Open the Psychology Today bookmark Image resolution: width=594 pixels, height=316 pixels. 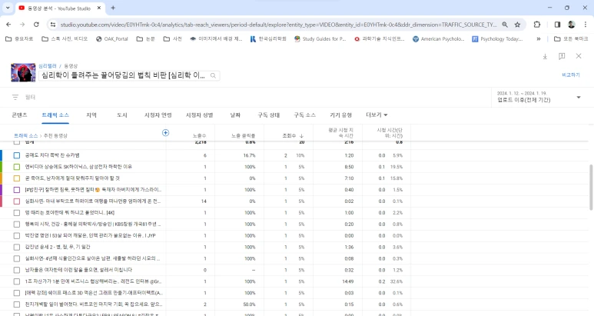[x=497, y=38]
